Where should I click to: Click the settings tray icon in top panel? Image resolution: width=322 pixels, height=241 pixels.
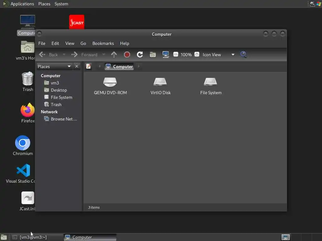pyautogui.click(x=312, y=4)
